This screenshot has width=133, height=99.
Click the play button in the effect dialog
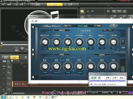click(32, 21)
